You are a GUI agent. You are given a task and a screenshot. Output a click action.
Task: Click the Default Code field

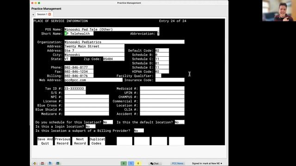click(x=162, y=50)
